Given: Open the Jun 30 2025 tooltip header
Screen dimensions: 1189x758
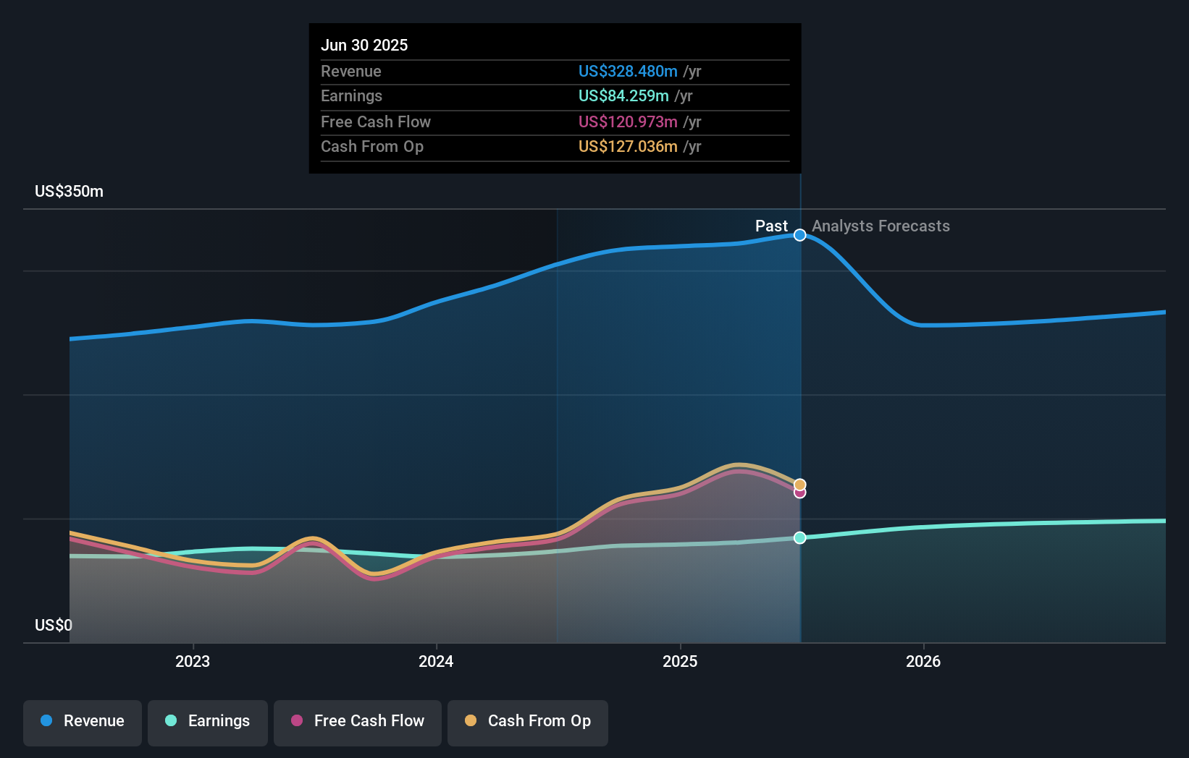Looking at the screenshot, I should click(x=364, y=44).
